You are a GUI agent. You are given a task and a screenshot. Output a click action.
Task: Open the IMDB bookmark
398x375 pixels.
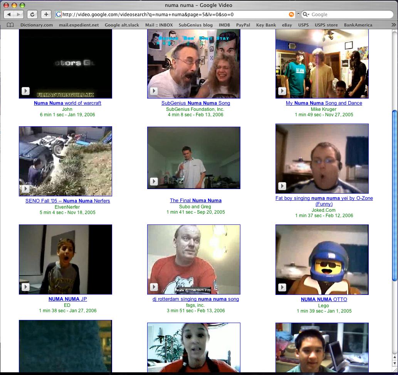[224, 25]
